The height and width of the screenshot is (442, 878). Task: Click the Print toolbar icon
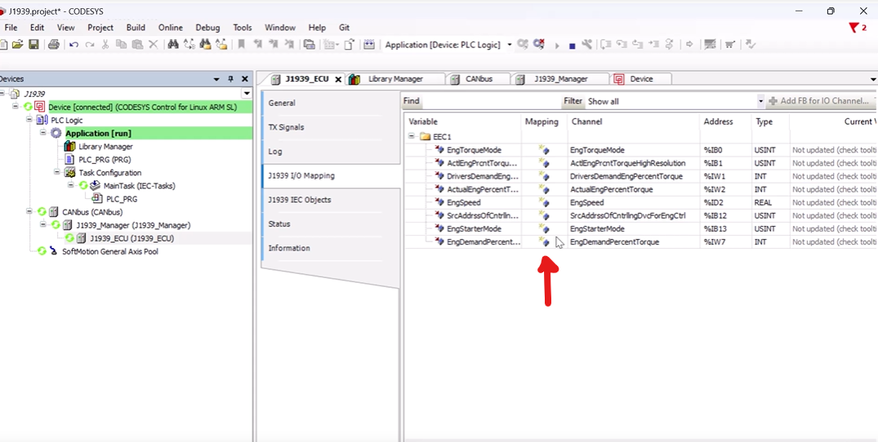54,45
